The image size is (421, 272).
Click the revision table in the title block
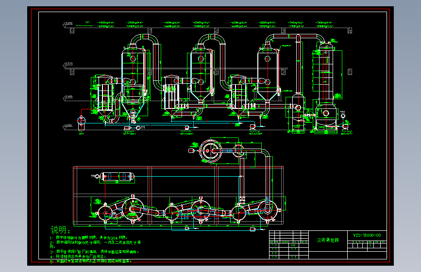pyautogui.click(x=288, y=245)
